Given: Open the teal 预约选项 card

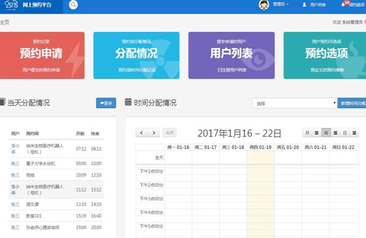Looking at the screenshot, I should click(x=324, y=56).
